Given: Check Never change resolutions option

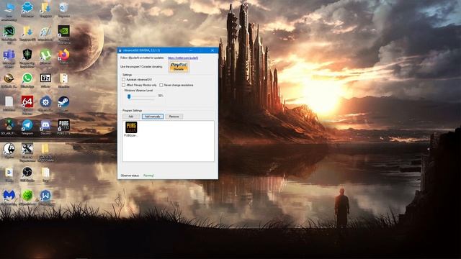Looking at the screenshot, I should (x=161, y=85).
